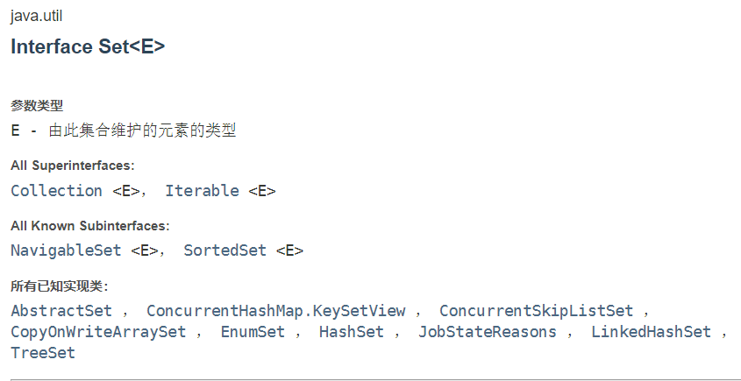This screenshot has height=381, width=741.
Task: Click the All Superinterfaces label
Action: [73, 166]
